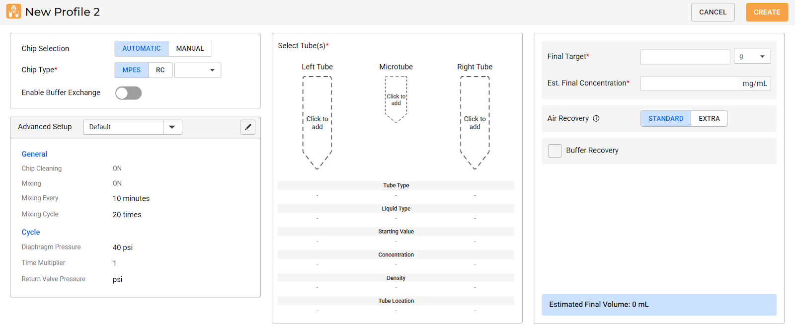This screenshot has width=795, height=329.
Task: Select the MPES chip type
Action: tap(132, 70)
